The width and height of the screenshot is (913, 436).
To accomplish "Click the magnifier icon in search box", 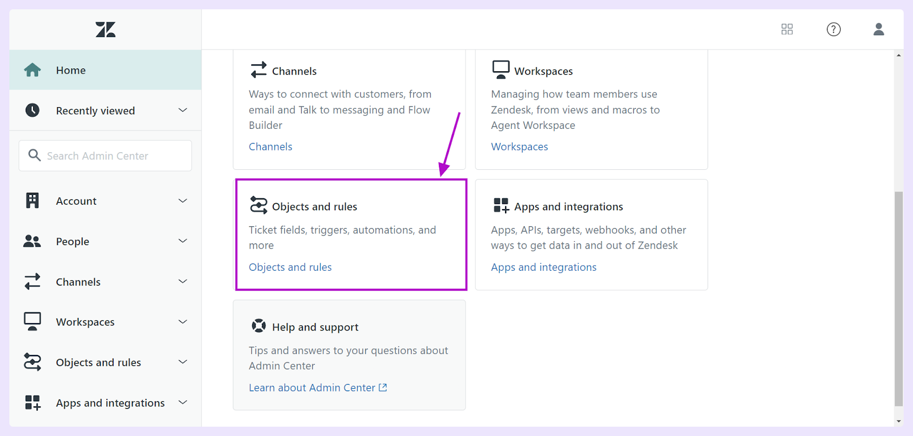I will [34, 155].
